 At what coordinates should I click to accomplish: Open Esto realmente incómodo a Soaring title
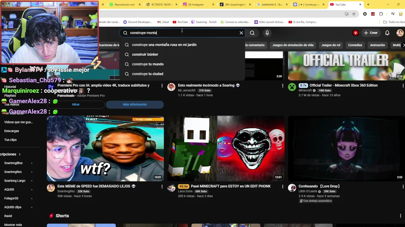[209, 85]
